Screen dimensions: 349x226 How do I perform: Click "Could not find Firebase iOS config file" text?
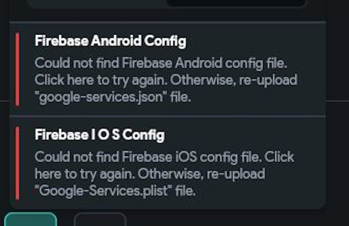147,157
